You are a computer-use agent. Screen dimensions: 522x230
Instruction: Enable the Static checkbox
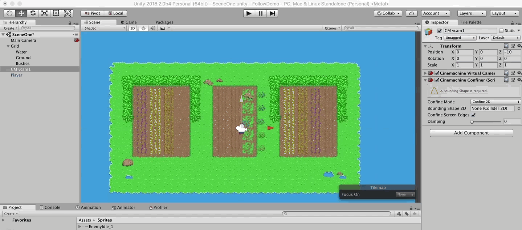click(x=501, y=31)
